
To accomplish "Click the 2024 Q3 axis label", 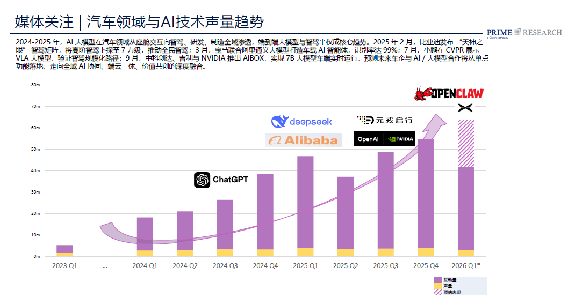I will point(225,266).
